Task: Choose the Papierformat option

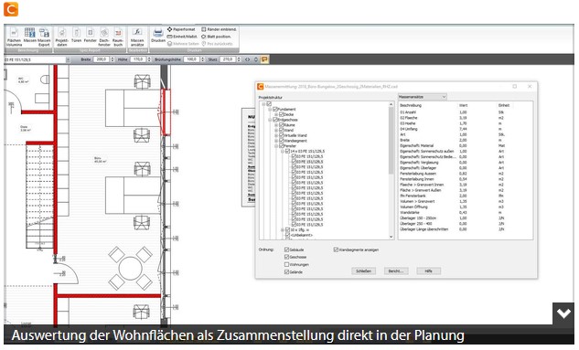Action: click(x=181, y=29)
